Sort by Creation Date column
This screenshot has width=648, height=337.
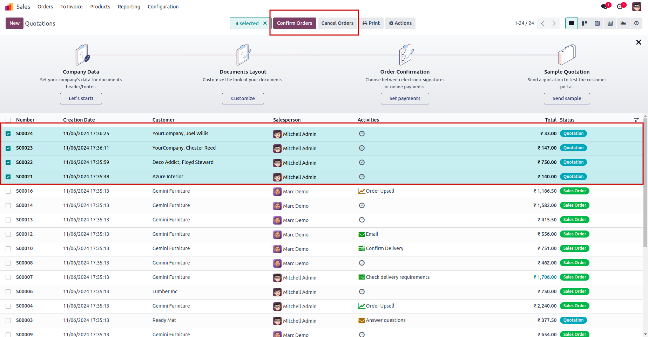pos(79,120)
